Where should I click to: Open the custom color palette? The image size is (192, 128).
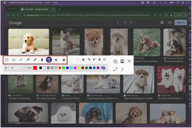(x=103, y=68)
